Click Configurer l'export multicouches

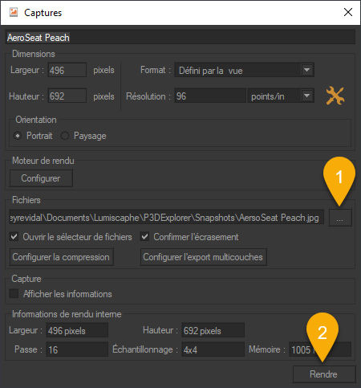pyautogui.click(x=203, y=257)
